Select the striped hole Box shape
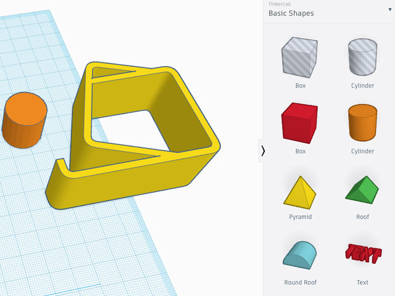The image size is (395, 296). pos(300,57)
